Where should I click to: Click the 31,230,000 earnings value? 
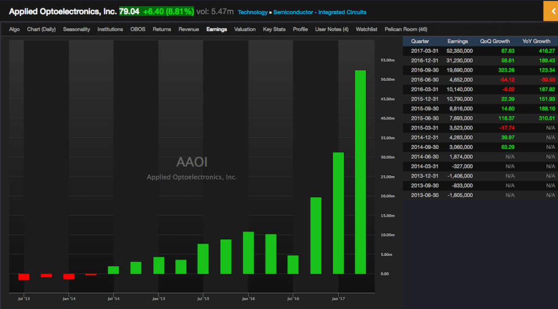[x=459, y=60]
